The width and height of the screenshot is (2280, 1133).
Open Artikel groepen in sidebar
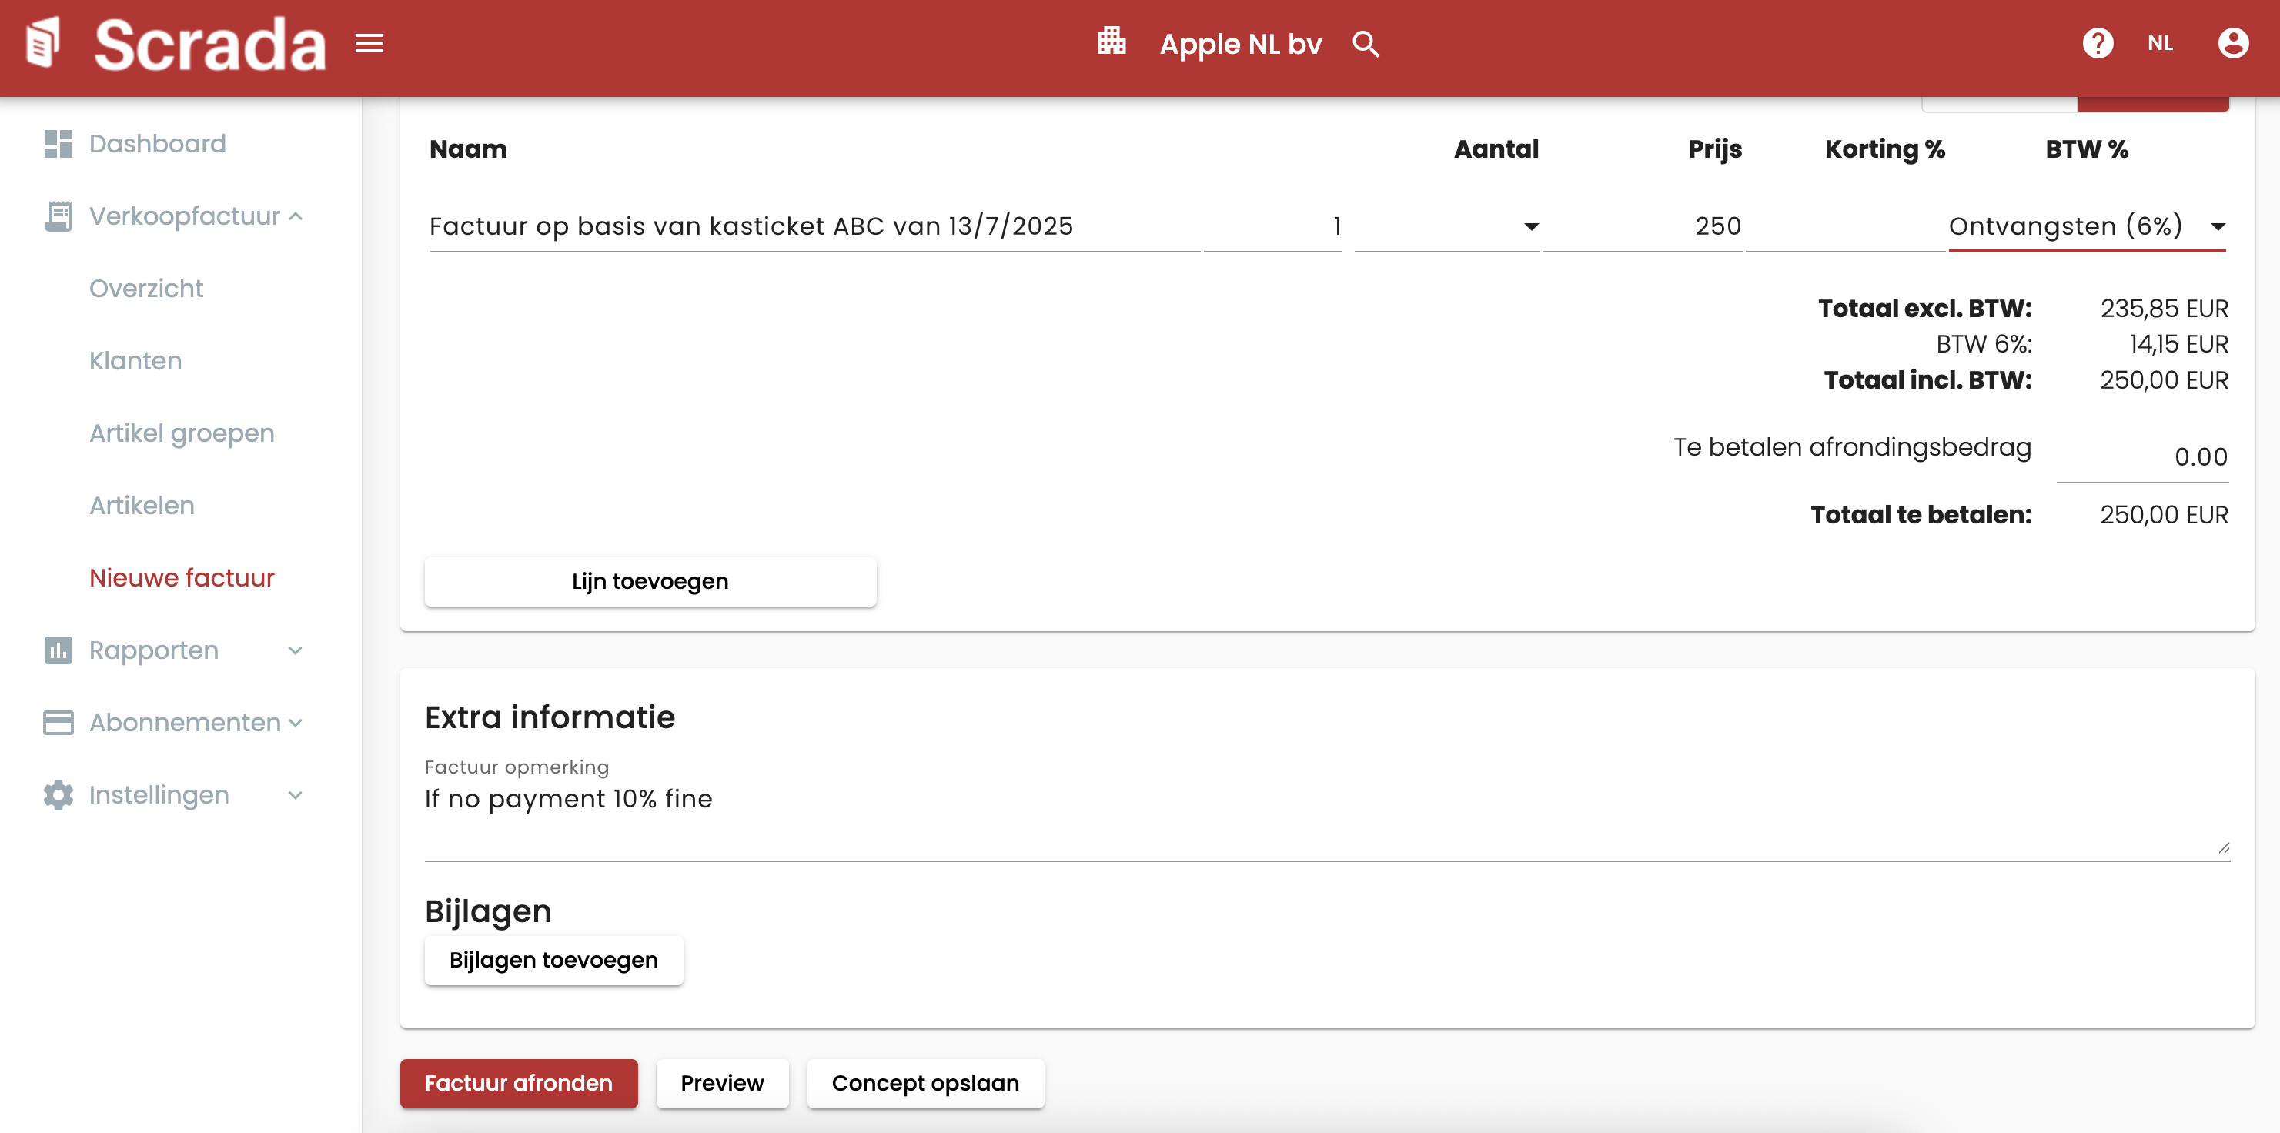pyautogui.click(x=182, y=433)
